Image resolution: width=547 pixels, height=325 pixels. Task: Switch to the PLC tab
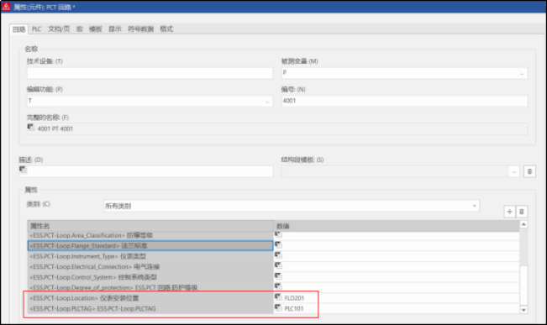[x=36, y=29]
